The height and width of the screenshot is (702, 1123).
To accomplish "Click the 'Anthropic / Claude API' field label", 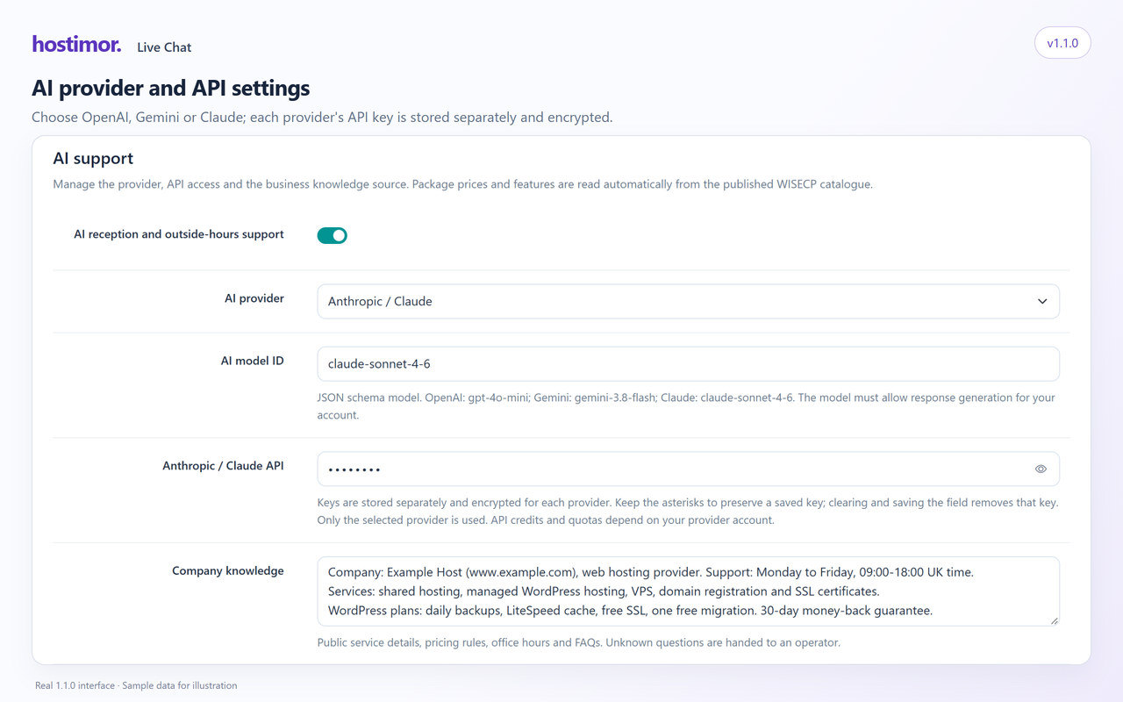I will 224,466.
